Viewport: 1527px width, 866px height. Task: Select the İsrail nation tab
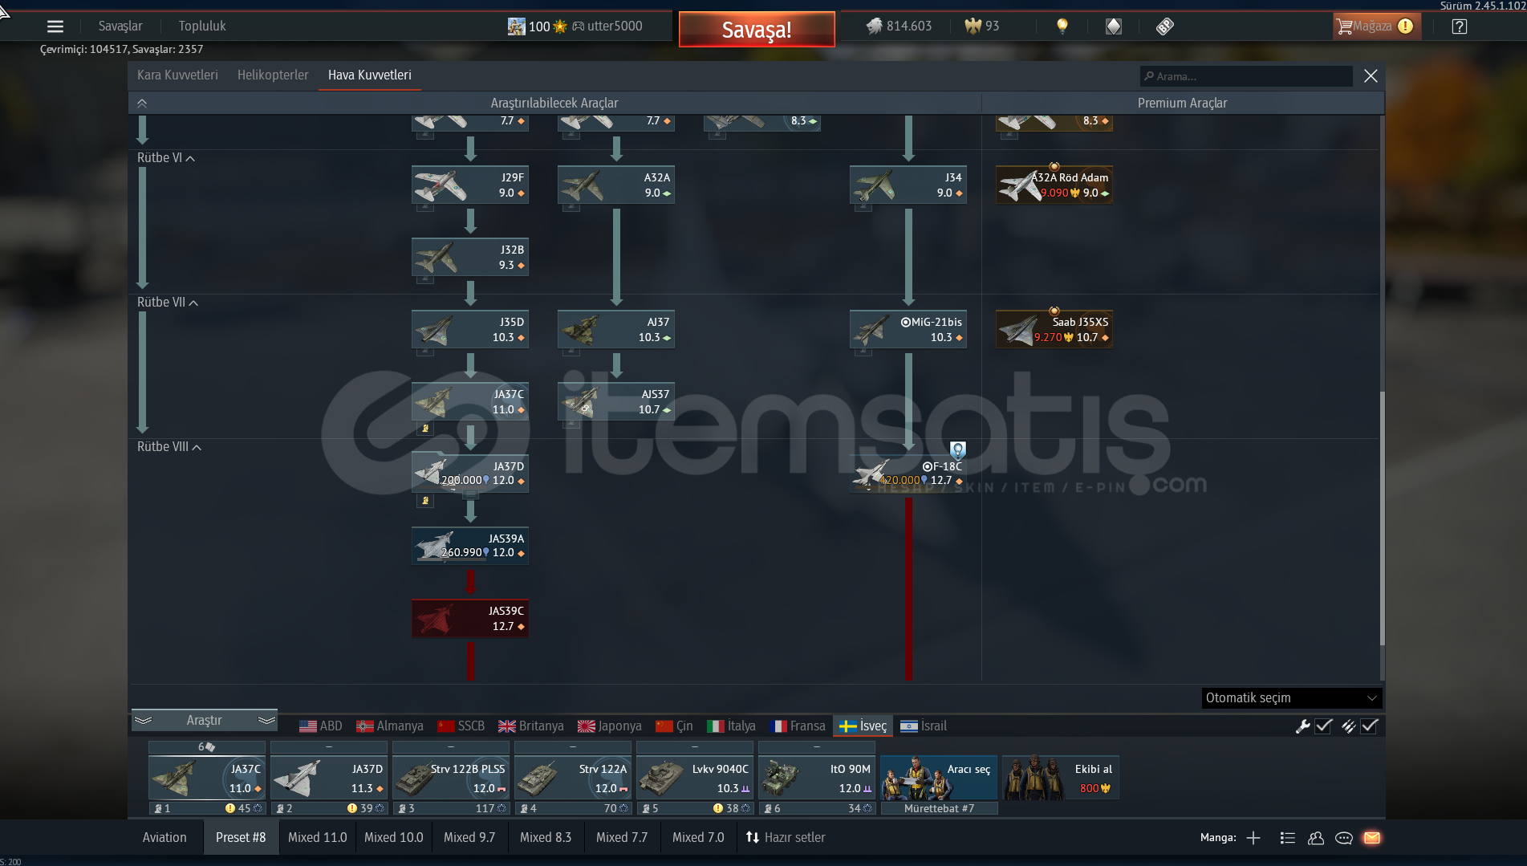point(924,726)
